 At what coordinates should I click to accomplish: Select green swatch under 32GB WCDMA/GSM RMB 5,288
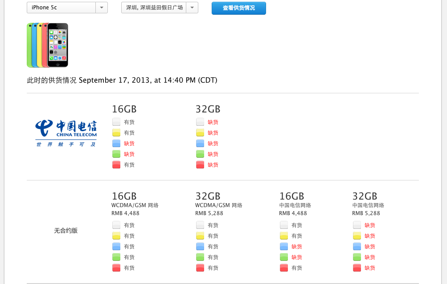click(x=200, y=257)
